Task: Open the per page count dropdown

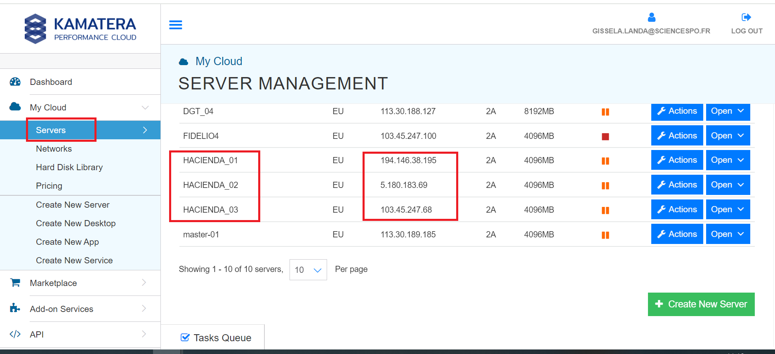Action: coord(308,270)
